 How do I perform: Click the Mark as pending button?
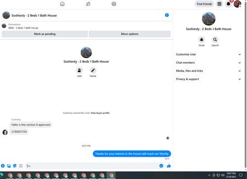(x=44, y=34)
